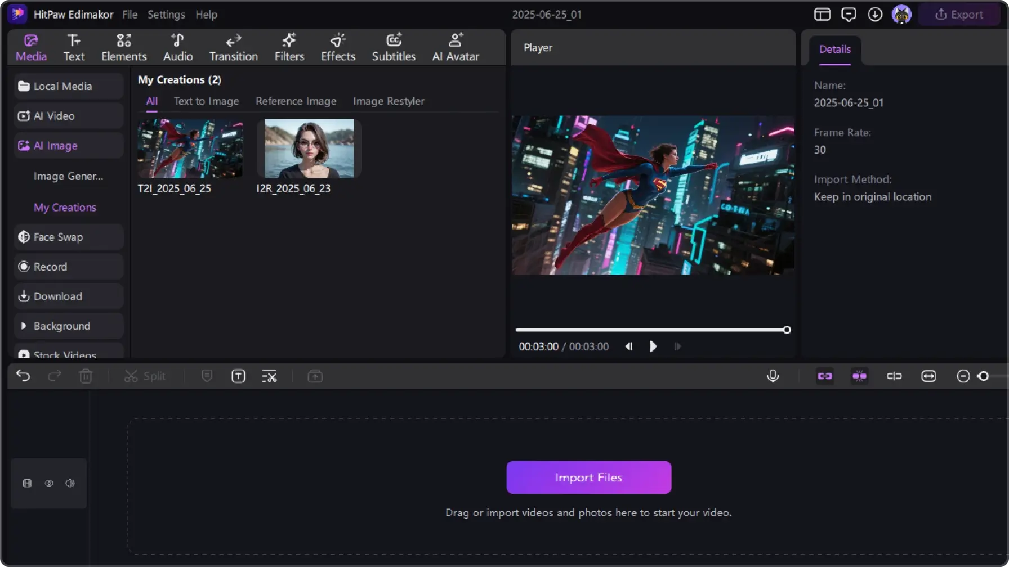1009x567 pixels.
Task: Click the microphone voiceover icon
Action: [x=773, y=376]
